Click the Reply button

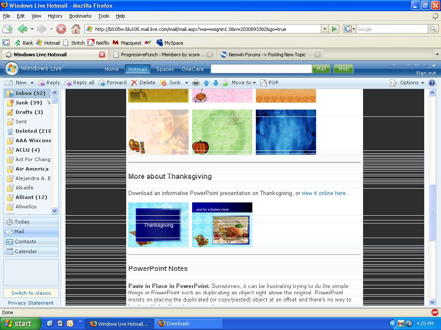pyautogui.click(x=49, y=83)
